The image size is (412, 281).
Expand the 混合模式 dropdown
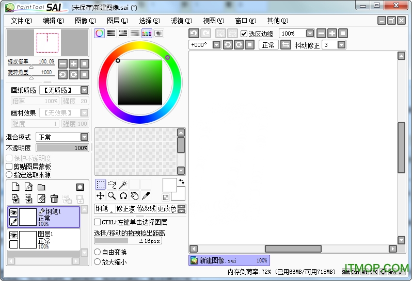pyautogui.click(x=84, y=137)
